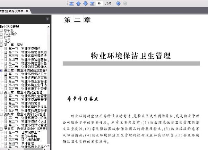Click page icon beside 目录
208x150 pixels.
pyautogui.click(x=1, y=41)
